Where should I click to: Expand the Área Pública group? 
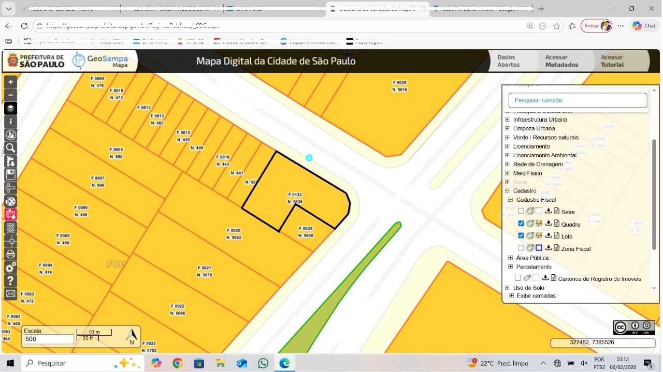[511, 258]
